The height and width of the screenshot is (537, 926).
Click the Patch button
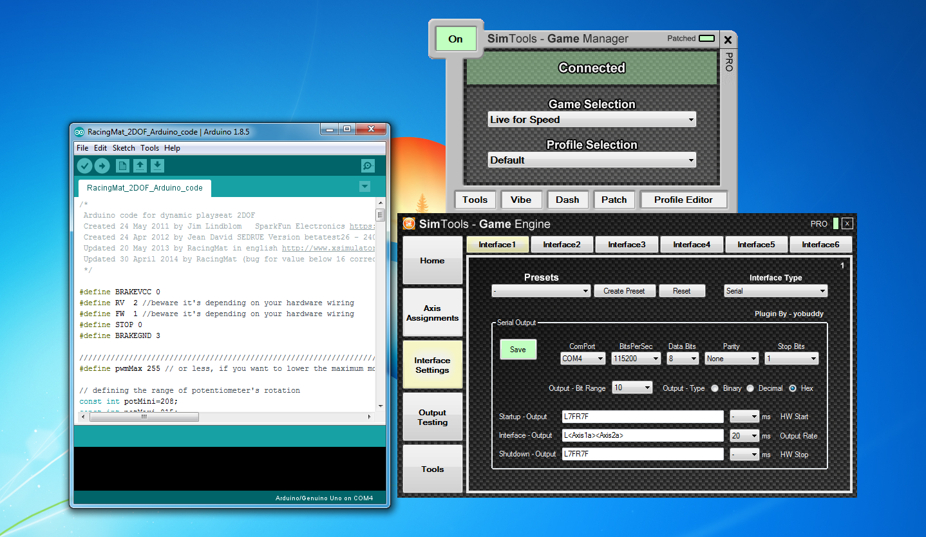[x=614, y=200]
